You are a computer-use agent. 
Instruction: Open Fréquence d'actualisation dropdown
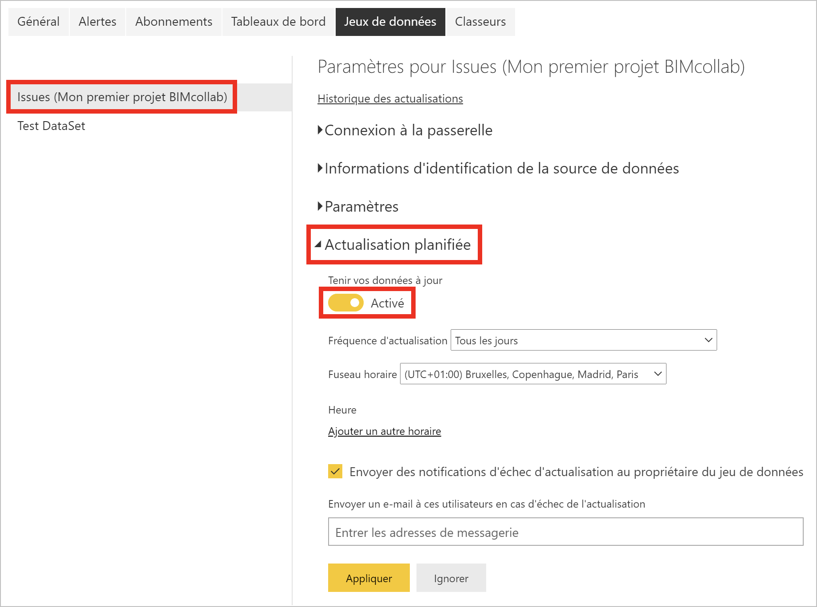583,340
